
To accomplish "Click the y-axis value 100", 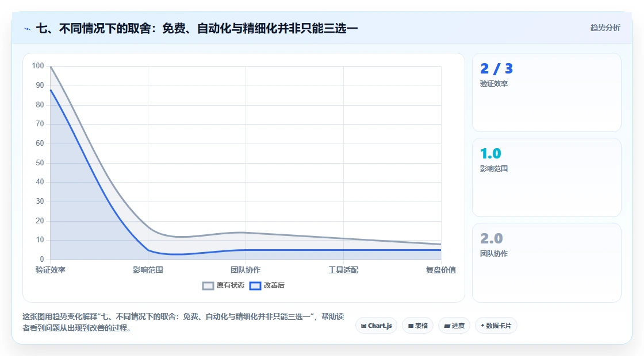I will (x=38, y=65).
